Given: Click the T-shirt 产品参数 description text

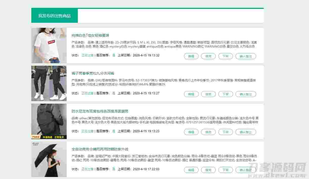Looking at the screenshot, I should tap(164, 44).
